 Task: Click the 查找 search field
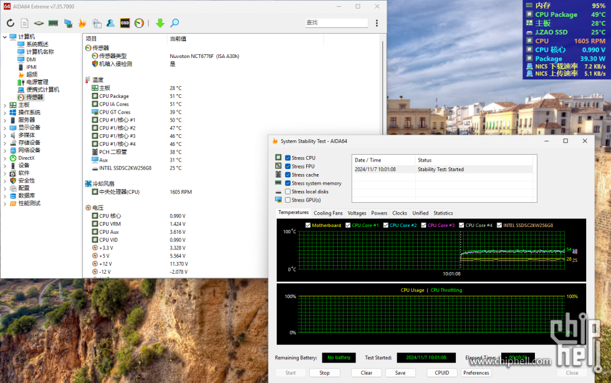(336, 22)
